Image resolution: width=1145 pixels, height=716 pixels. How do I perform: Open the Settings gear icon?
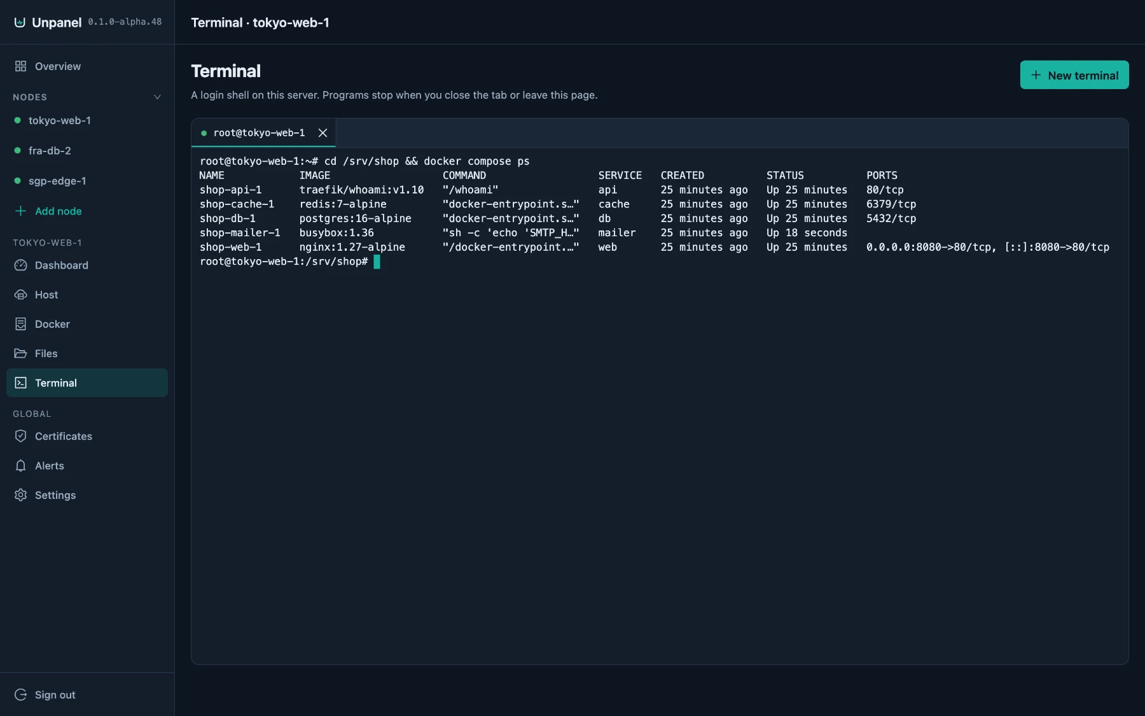[x=20, y=495]
